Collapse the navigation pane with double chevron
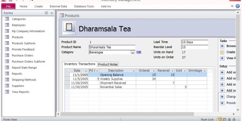 click(x=52, y=13)
